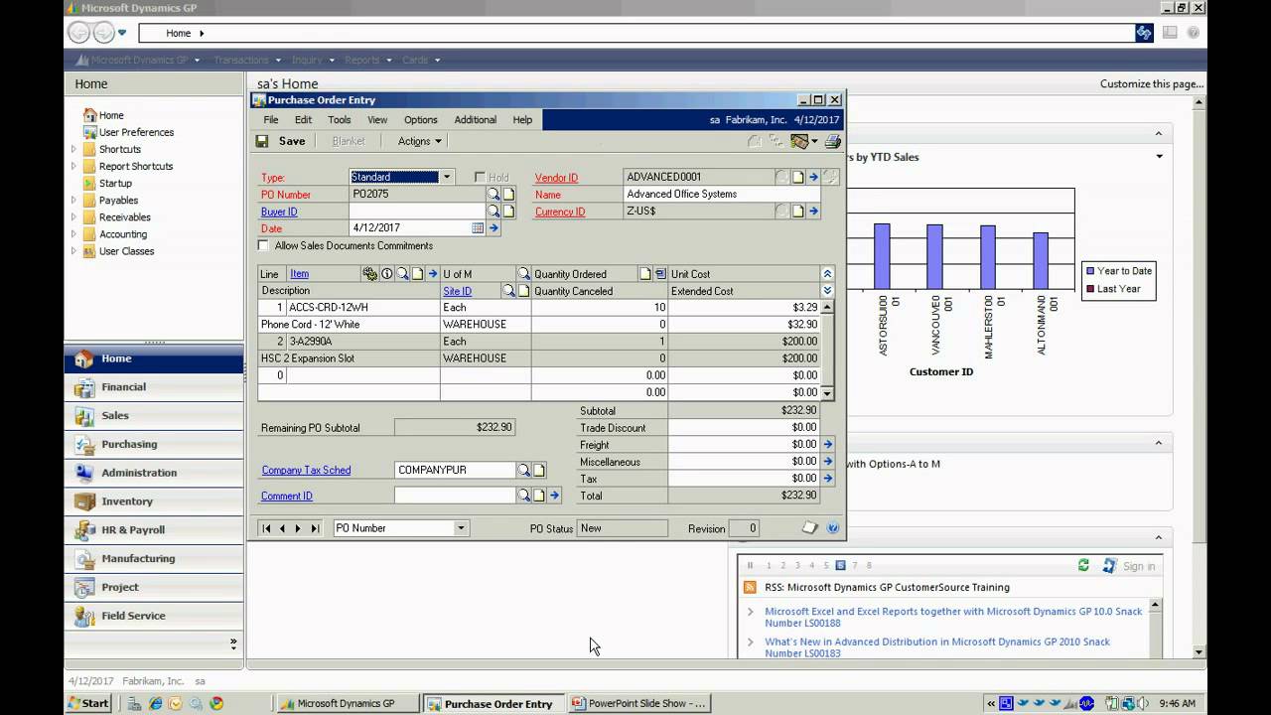This screenshot has width=1271, height=715.
Task: Expand User Classes in the navigation tree
Action: (73, 251)
